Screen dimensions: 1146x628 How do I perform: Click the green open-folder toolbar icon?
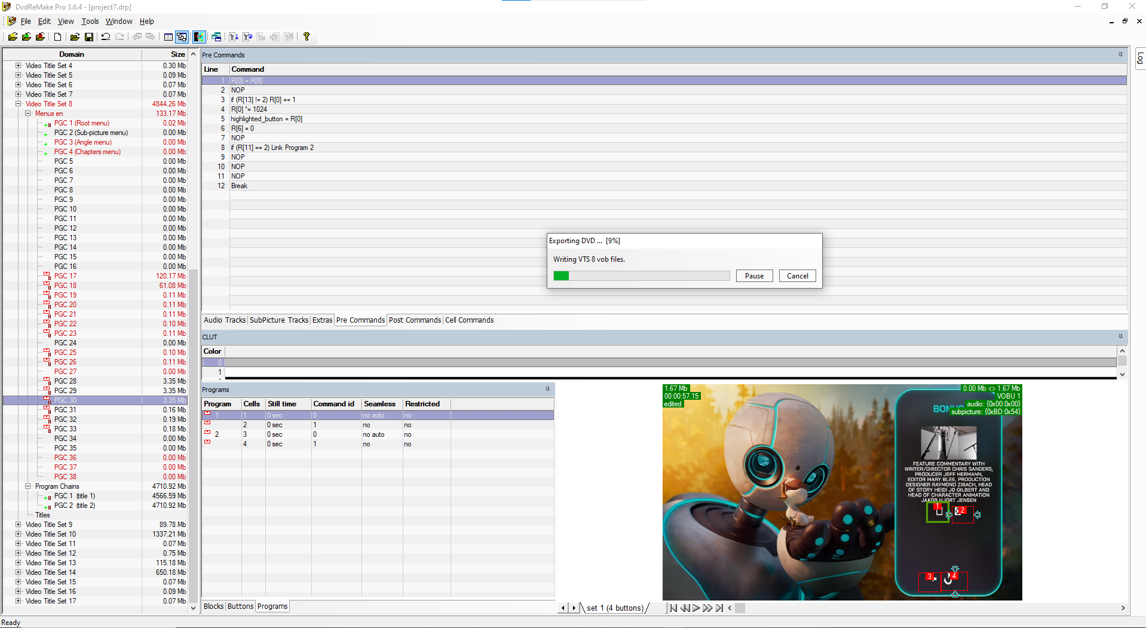pos(26,37)
